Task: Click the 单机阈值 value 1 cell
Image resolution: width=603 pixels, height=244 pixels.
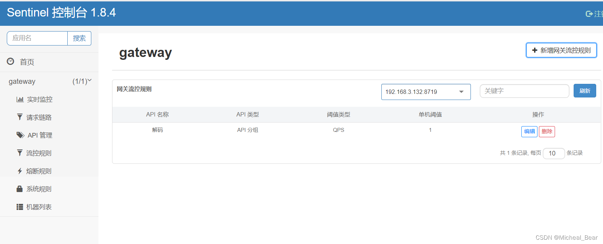Action: pyautogui.click(x=430, y=130)
